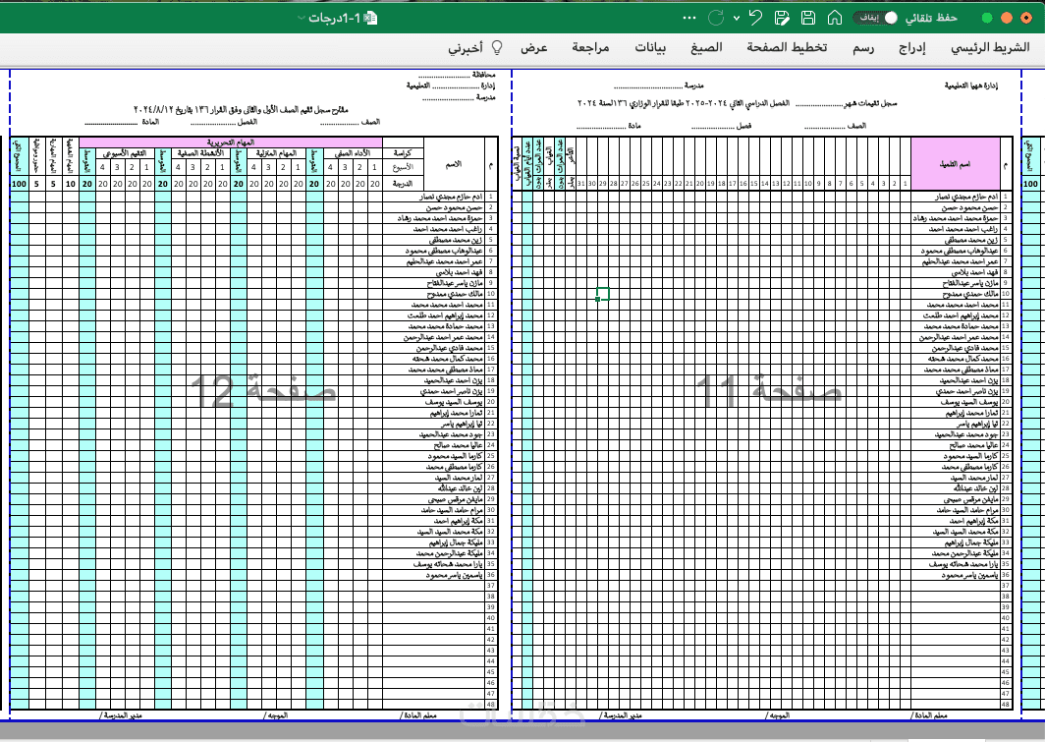Open the رسم (Draw) ribbon tab

click(863, 47)
